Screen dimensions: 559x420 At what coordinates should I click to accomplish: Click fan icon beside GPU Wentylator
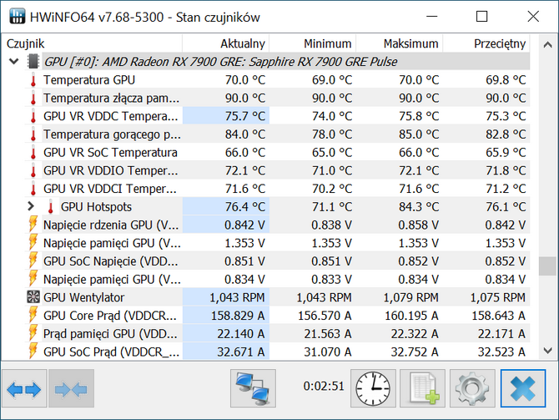33,297
